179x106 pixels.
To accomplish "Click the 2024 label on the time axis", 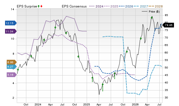I will 38,104.
